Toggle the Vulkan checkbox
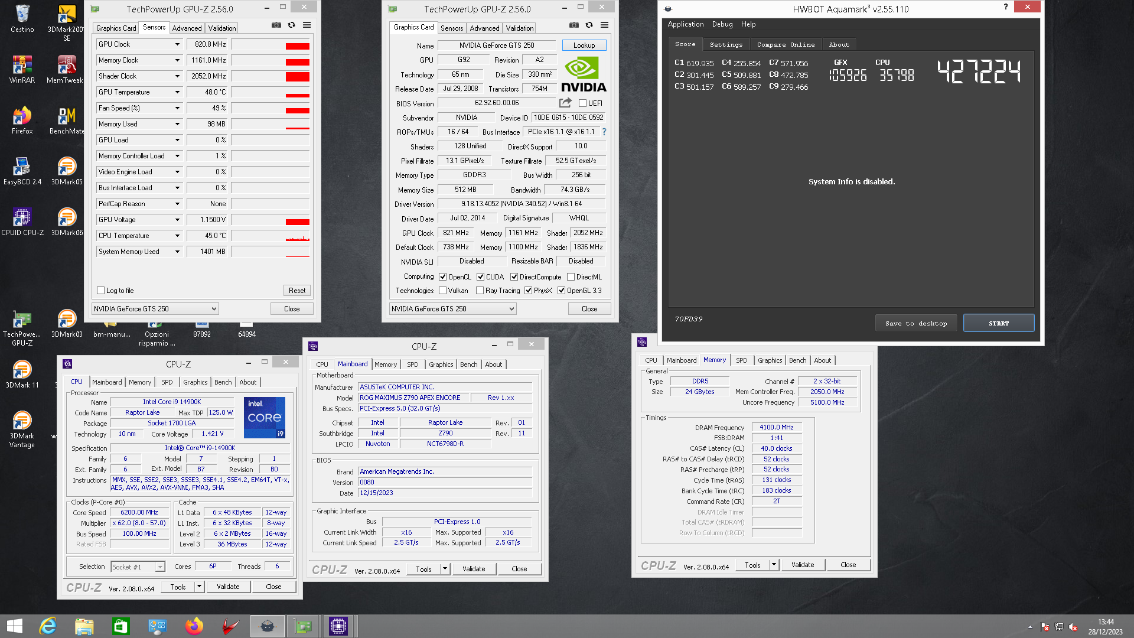Viewport: 1134px width, 638px height. click(442, 290)
